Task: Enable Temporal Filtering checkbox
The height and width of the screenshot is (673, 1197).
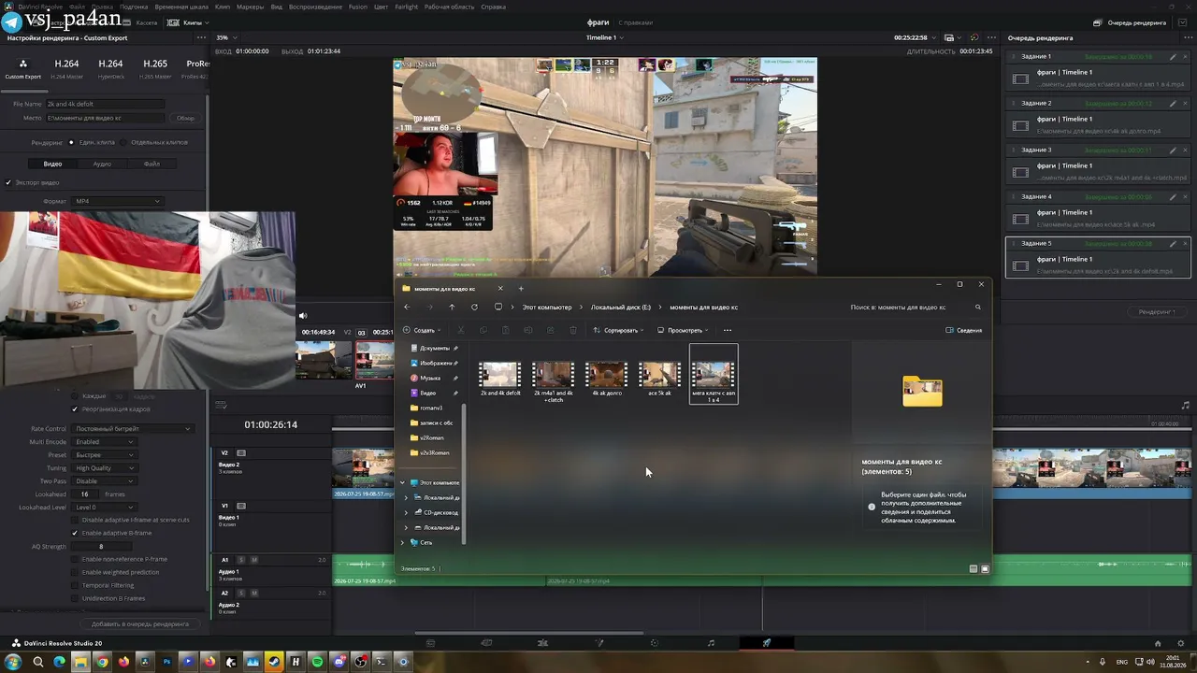Action: [x=75, y=585]
